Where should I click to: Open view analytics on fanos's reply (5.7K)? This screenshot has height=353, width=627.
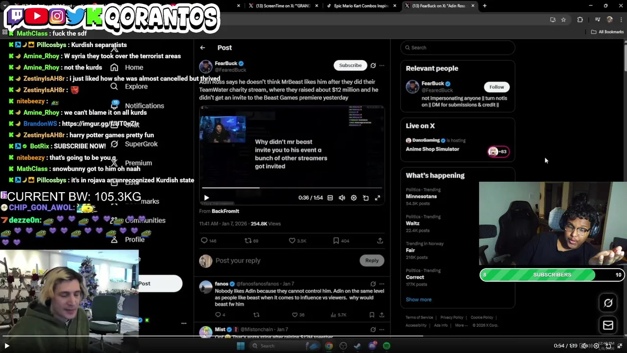pyautogui.click(x=338, y=315)
